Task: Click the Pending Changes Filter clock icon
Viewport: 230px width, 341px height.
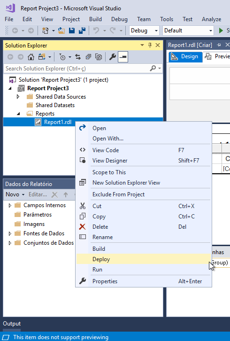Action: click(x=62, y=57)
